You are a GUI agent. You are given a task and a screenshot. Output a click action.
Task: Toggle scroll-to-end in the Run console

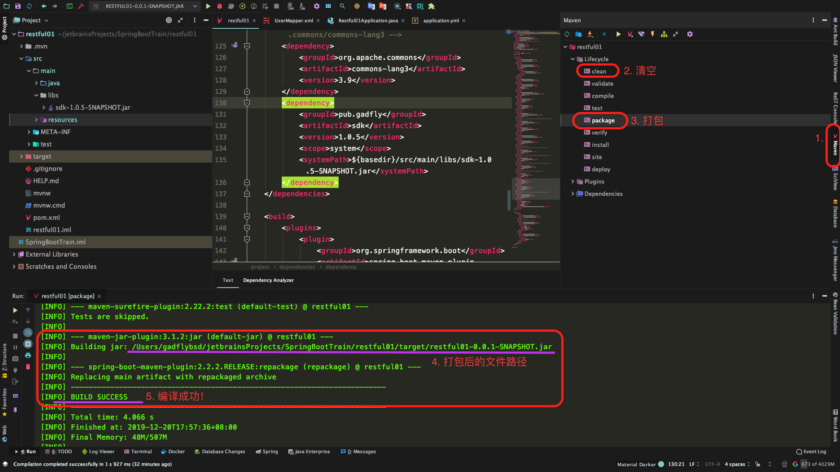(28, 344)
